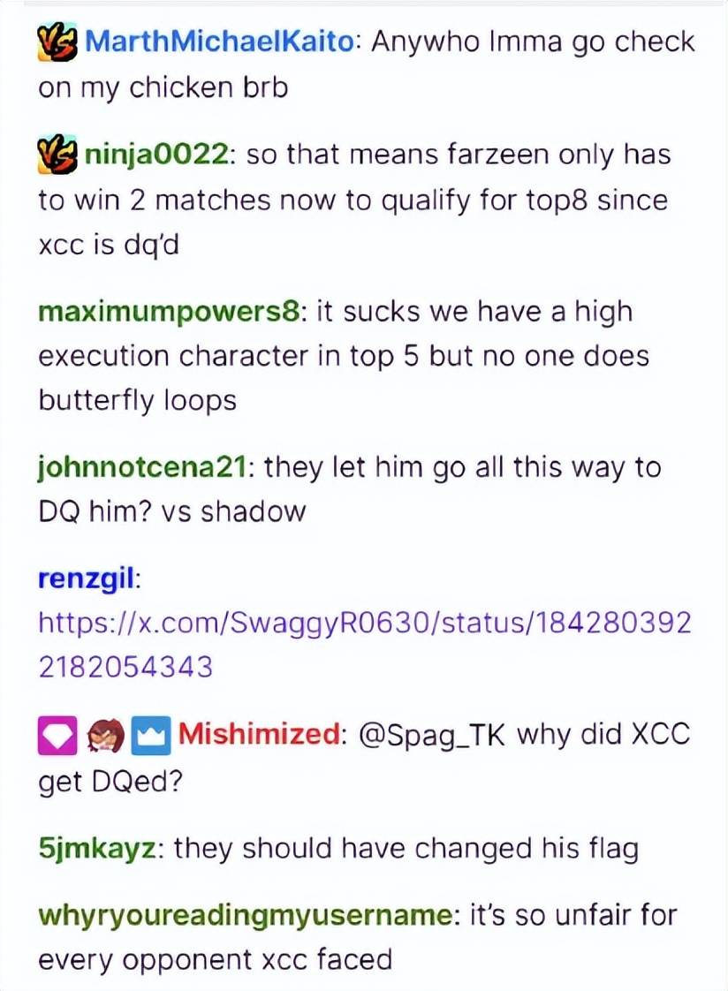
Task: Click Mishimized's angry face emote badge
Action: 104,736
